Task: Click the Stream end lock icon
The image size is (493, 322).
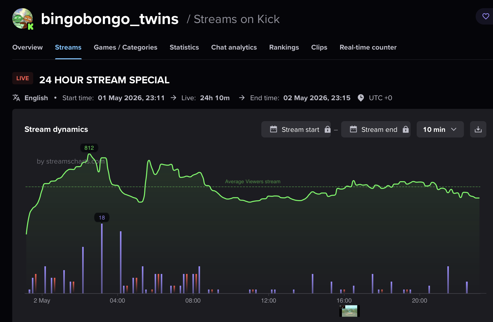Action: (405, 129)
